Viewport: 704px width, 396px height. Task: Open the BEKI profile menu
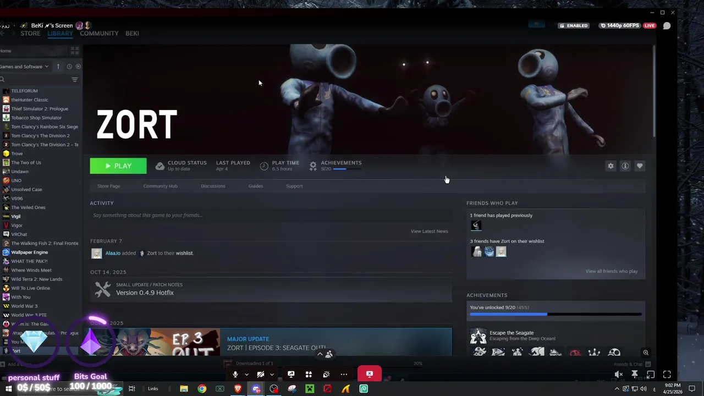point(132,34)
